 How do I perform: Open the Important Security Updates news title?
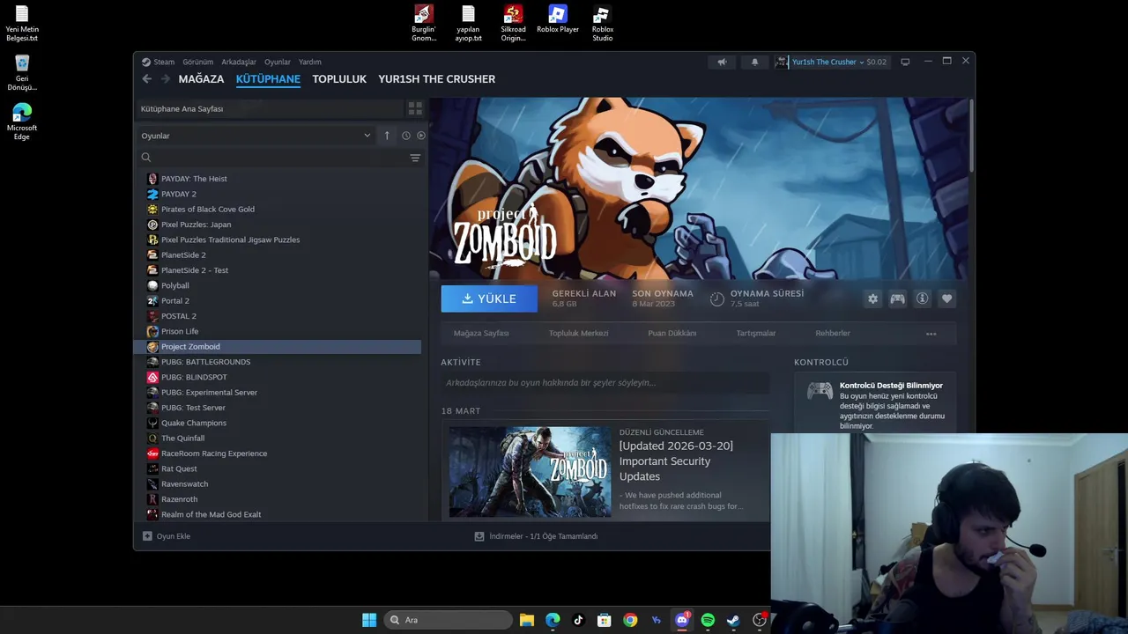[x=676, y=461]
